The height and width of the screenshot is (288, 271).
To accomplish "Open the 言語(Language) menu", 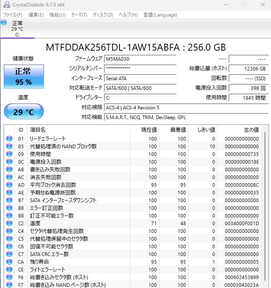I will click(160, 15).
